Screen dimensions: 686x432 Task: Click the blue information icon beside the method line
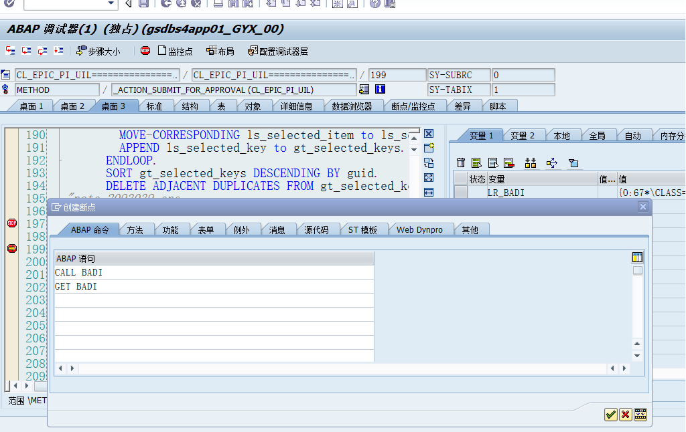381,89
